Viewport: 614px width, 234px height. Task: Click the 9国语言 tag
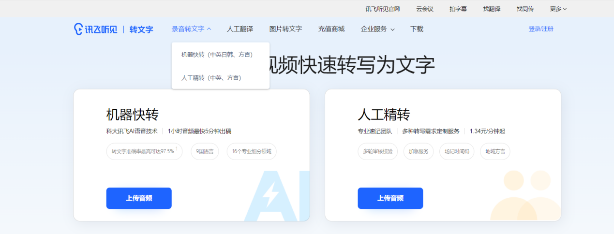[205, 151]
